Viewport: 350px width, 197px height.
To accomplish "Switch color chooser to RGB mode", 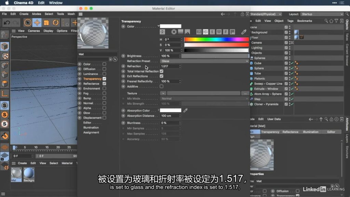I will pyautogui.click(x=199, y=32).
